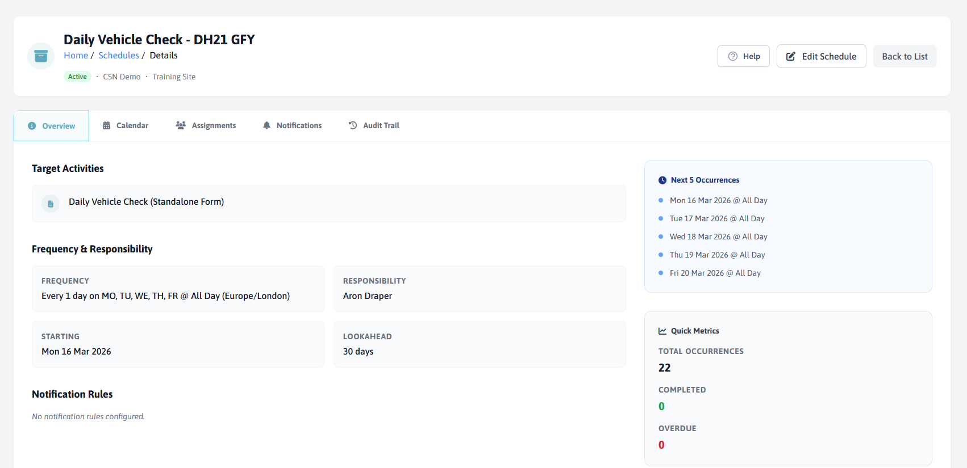Open the Help button
Screen dimensions: 967x468
point(743,57)
